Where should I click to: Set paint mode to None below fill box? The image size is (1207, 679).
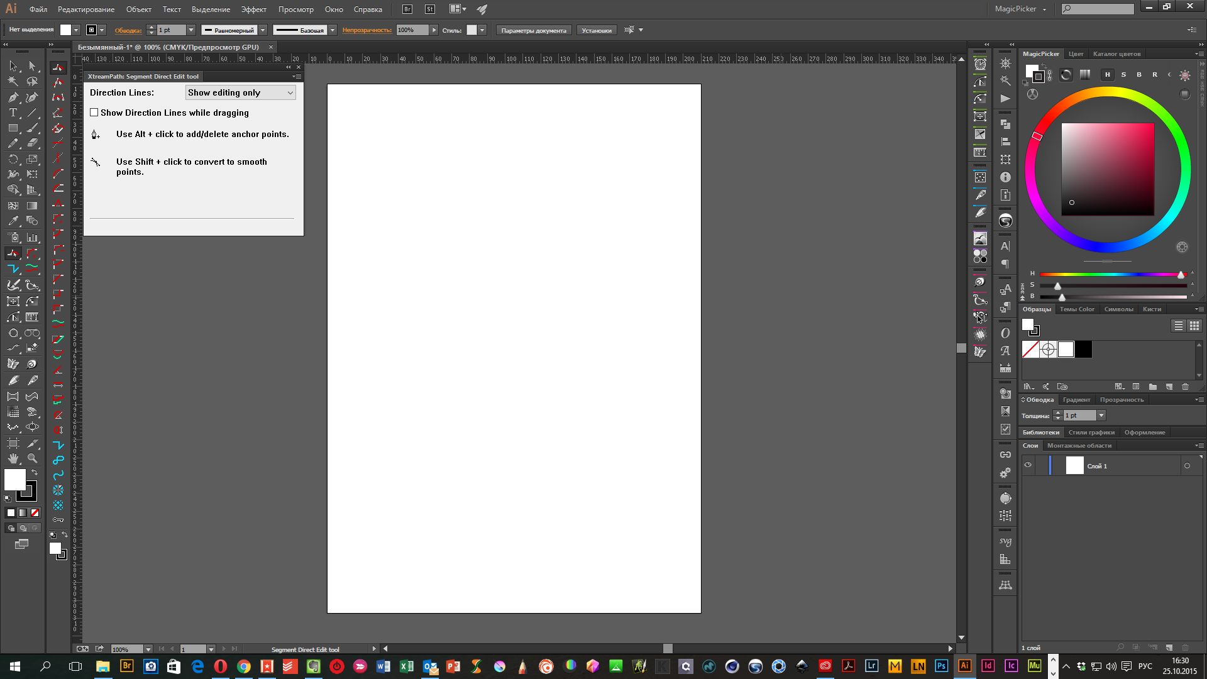(35, 513)
